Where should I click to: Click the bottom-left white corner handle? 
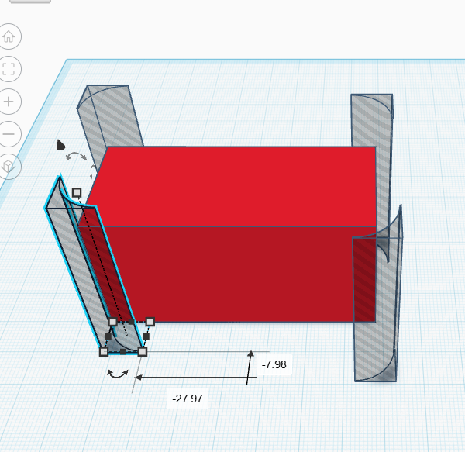coord(104,352)
